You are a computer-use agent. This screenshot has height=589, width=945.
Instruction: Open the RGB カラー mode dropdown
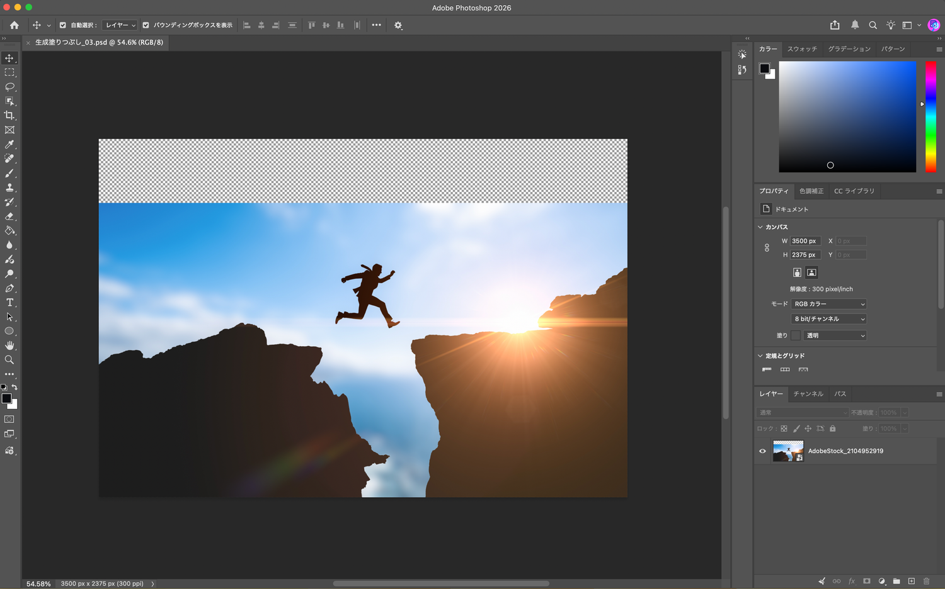829,304
